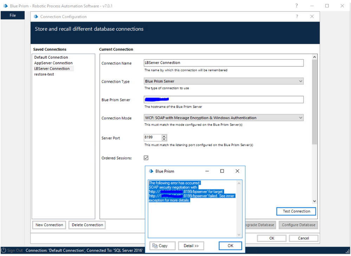The image size is (351, 256).
Task: Select AppServer Connection entry
Action: pyautogui.click(x=53, y=63)
